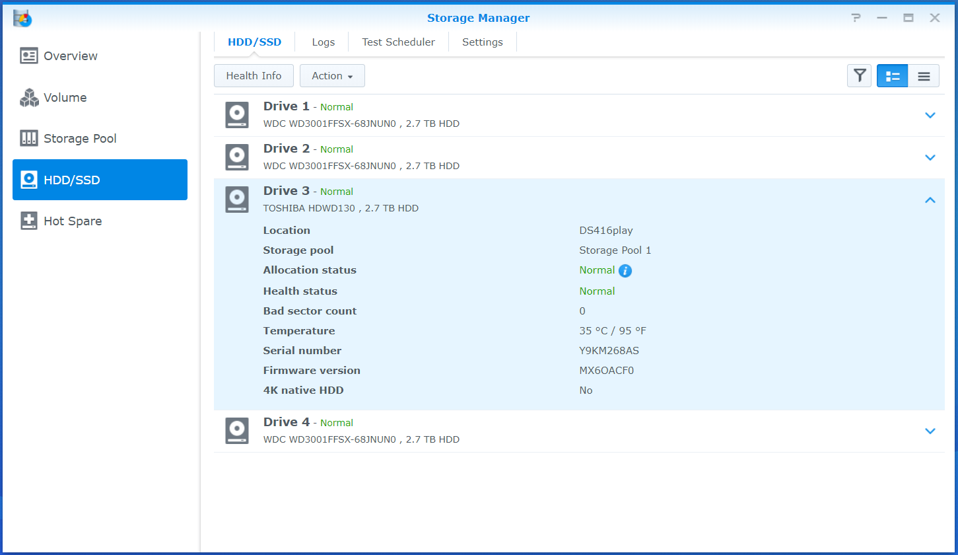Click the info icon next to Allocation status
The image size is (958, 555).
point(625,270)
